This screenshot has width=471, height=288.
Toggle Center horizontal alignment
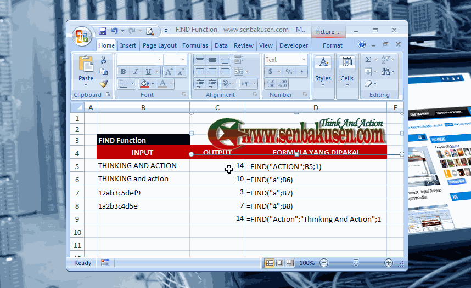pyautogui.click(x=212, y=72)
